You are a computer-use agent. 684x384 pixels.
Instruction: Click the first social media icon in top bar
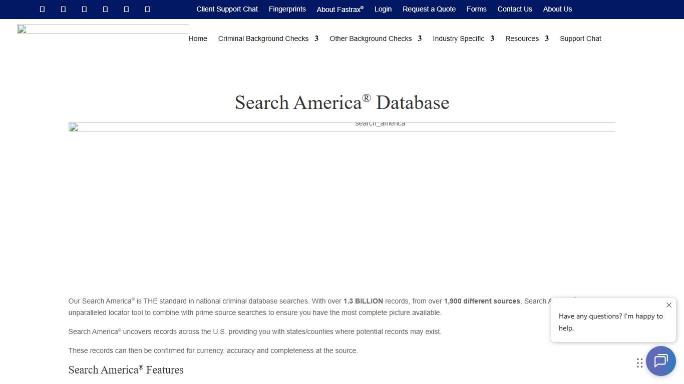[42, 8]
